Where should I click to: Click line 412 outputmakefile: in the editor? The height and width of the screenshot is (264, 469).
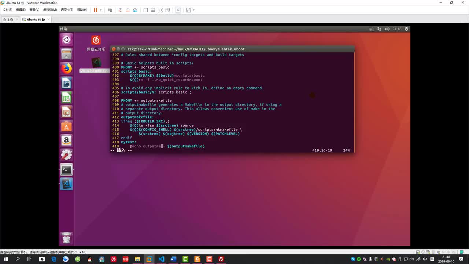[137, 117]
